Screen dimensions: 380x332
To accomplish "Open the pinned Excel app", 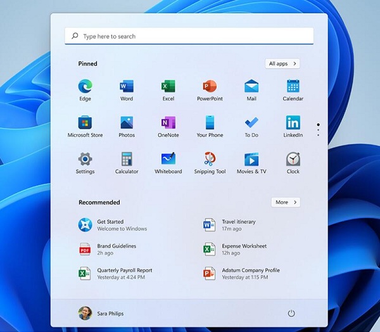I will click(168, 90).
